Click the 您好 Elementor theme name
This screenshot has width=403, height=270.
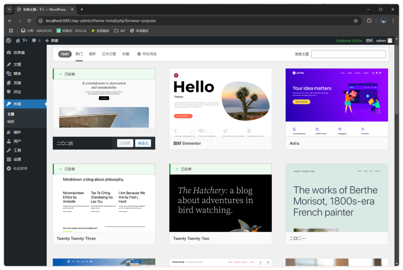click(187, 143)
